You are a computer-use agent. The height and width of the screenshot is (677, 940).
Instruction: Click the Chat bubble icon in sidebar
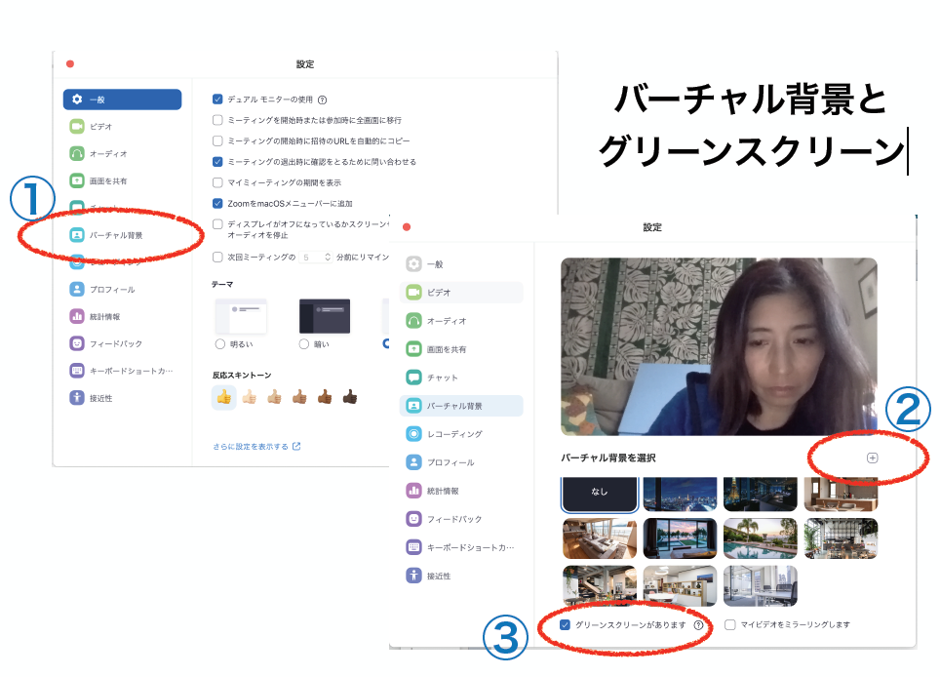pos(413,378)
